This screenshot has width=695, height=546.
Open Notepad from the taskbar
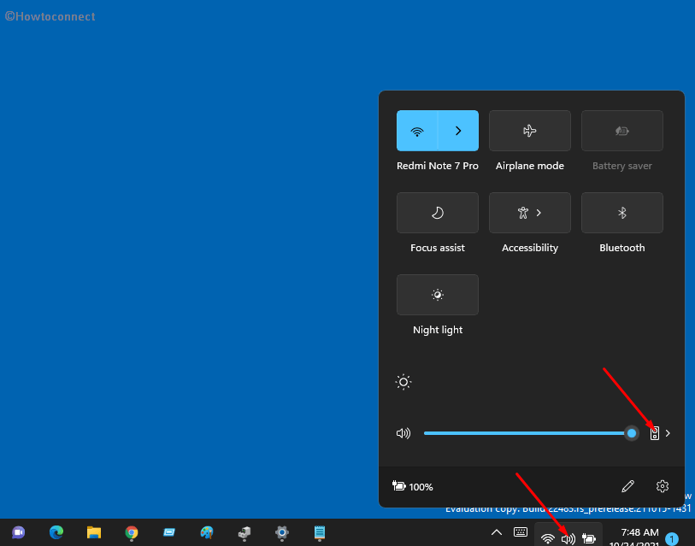coord(320,532)
